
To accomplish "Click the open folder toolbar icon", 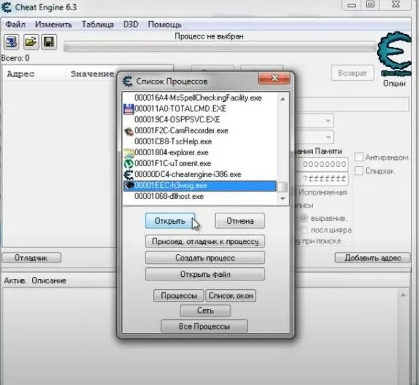I will [x=31, y=42].
